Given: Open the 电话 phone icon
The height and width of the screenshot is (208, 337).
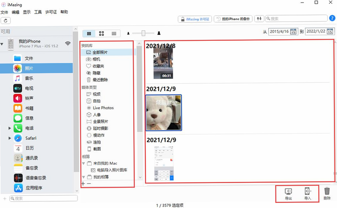Looking at the screenshot, I should [x=18, y=128].
